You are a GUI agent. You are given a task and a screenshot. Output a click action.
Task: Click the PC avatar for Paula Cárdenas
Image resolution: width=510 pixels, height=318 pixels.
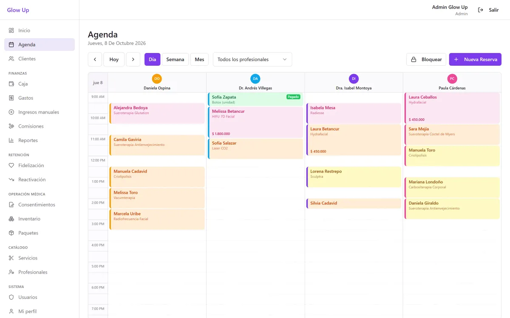pyautogui.click(x=452, y=78)
